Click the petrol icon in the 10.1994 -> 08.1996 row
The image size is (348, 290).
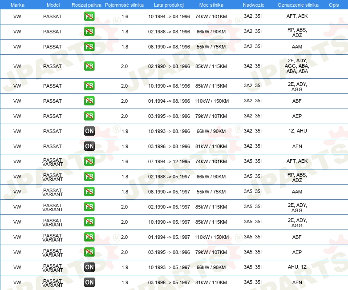[x=89, y=16]
